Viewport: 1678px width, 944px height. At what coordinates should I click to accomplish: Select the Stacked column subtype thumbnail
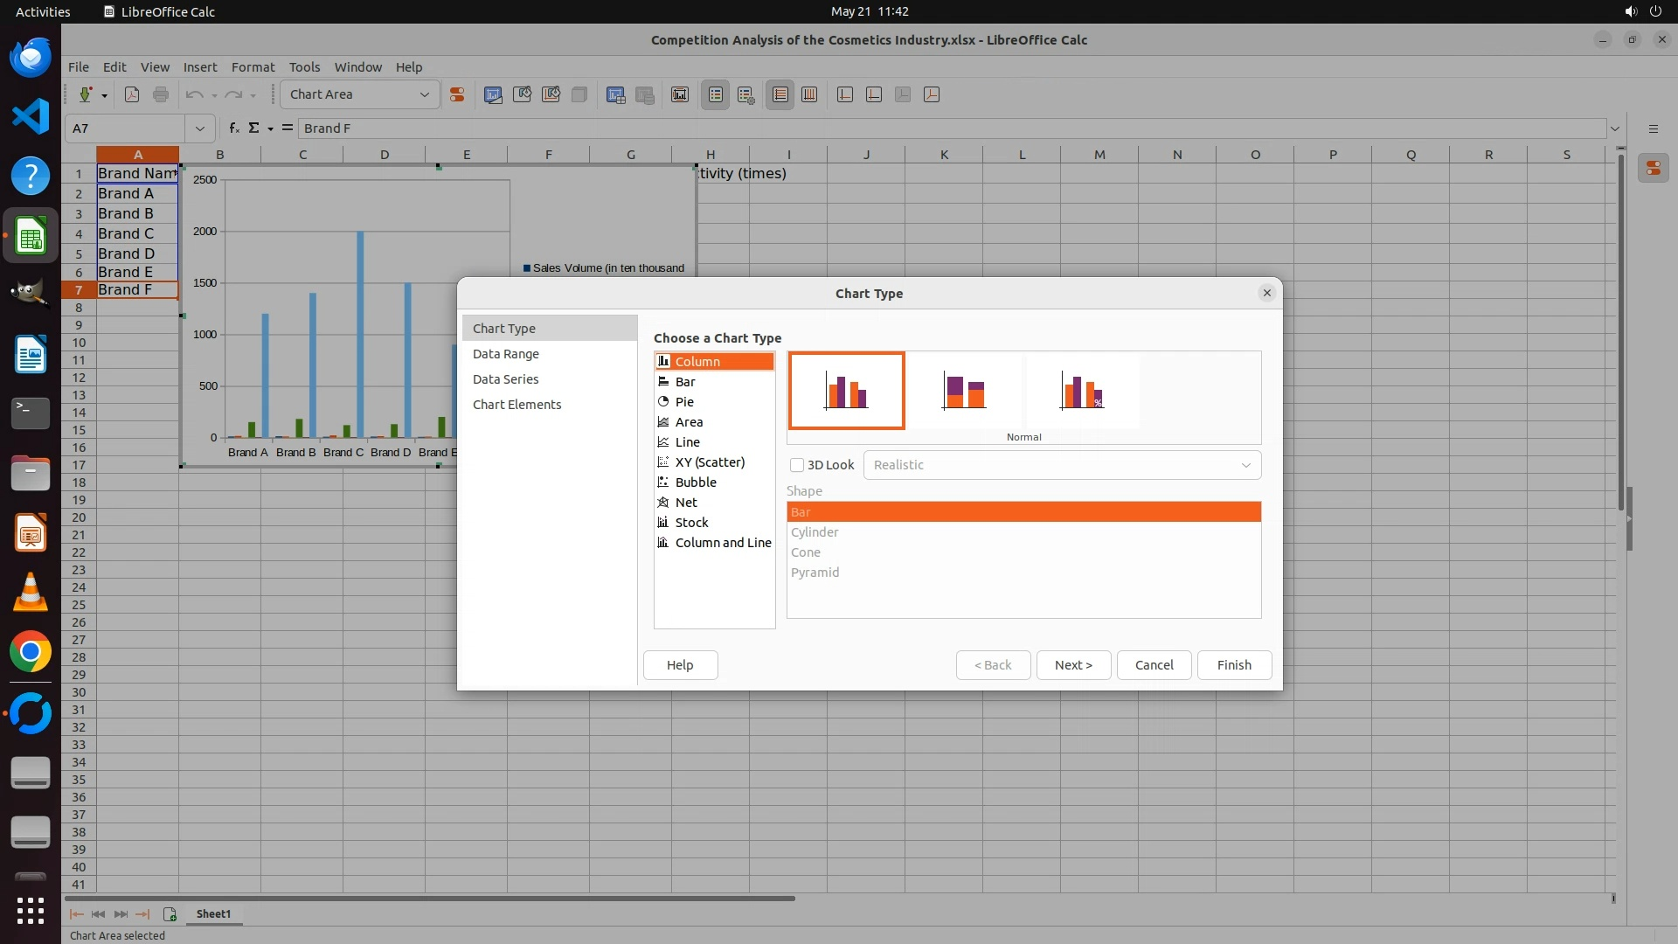964,391
